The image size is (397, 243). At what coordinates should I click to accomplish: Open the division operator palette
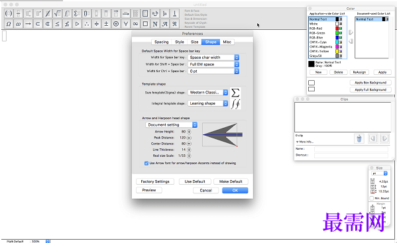[x=96, y=24]
